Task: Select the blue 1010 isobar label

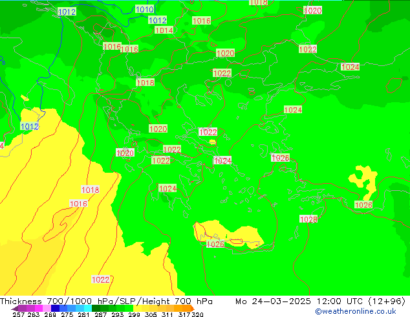Action: (145, 10)
